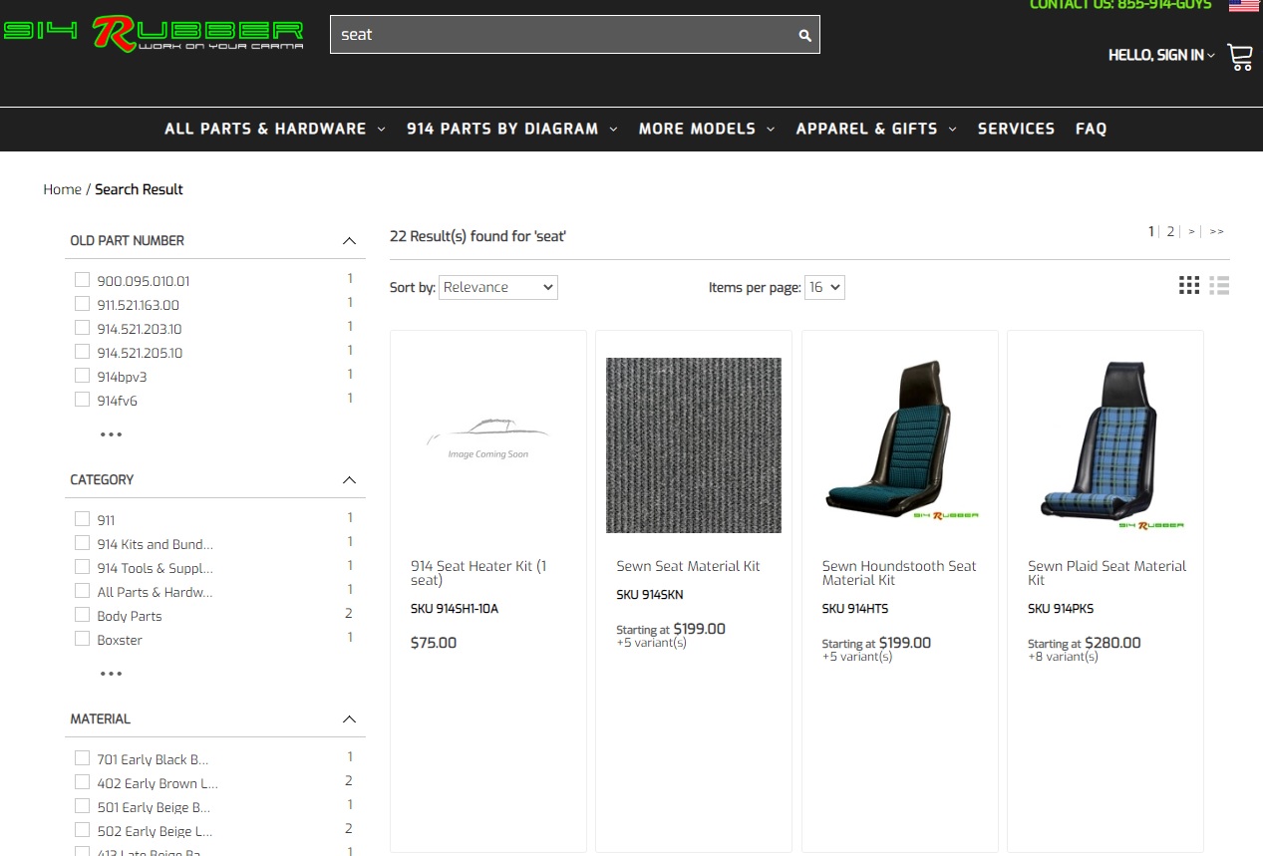The width and height of the screenshot is (1263, 856).
Task: Switch to list view layout
Action: pos(1219,286)
